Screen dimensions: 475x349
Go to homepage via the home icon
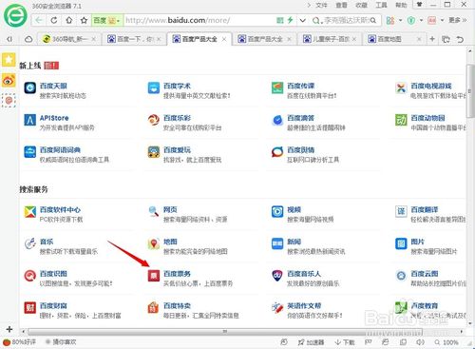pyautogui.click(x=68, y=21)
